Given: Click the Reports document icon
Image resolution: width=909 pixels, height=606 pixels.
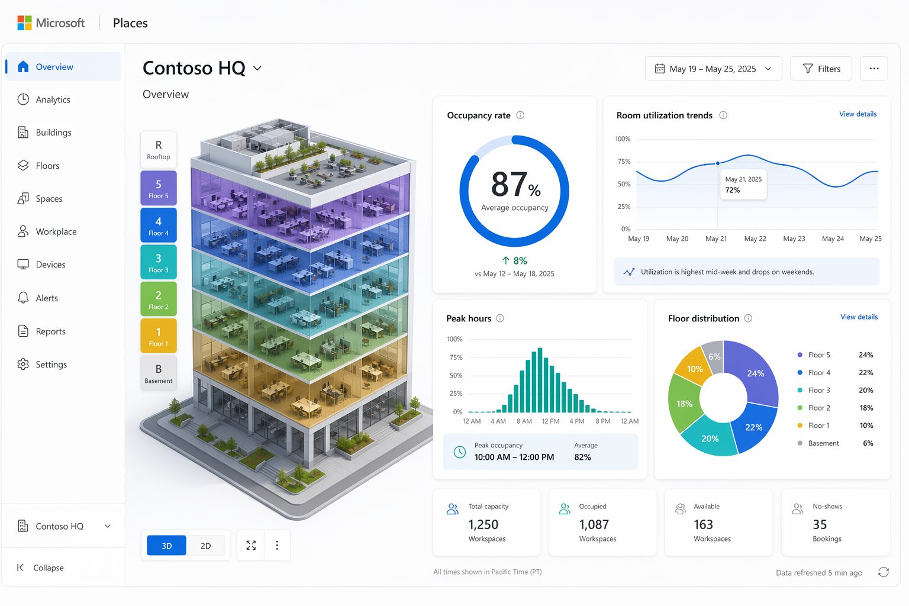Looking at the screenshot, I should [23, 331].
